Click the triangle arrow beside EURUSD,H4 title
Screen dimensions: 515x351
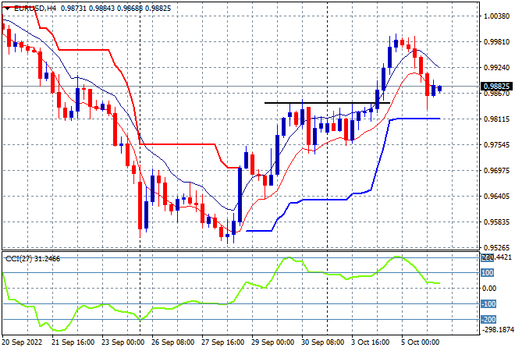[7, 9]
